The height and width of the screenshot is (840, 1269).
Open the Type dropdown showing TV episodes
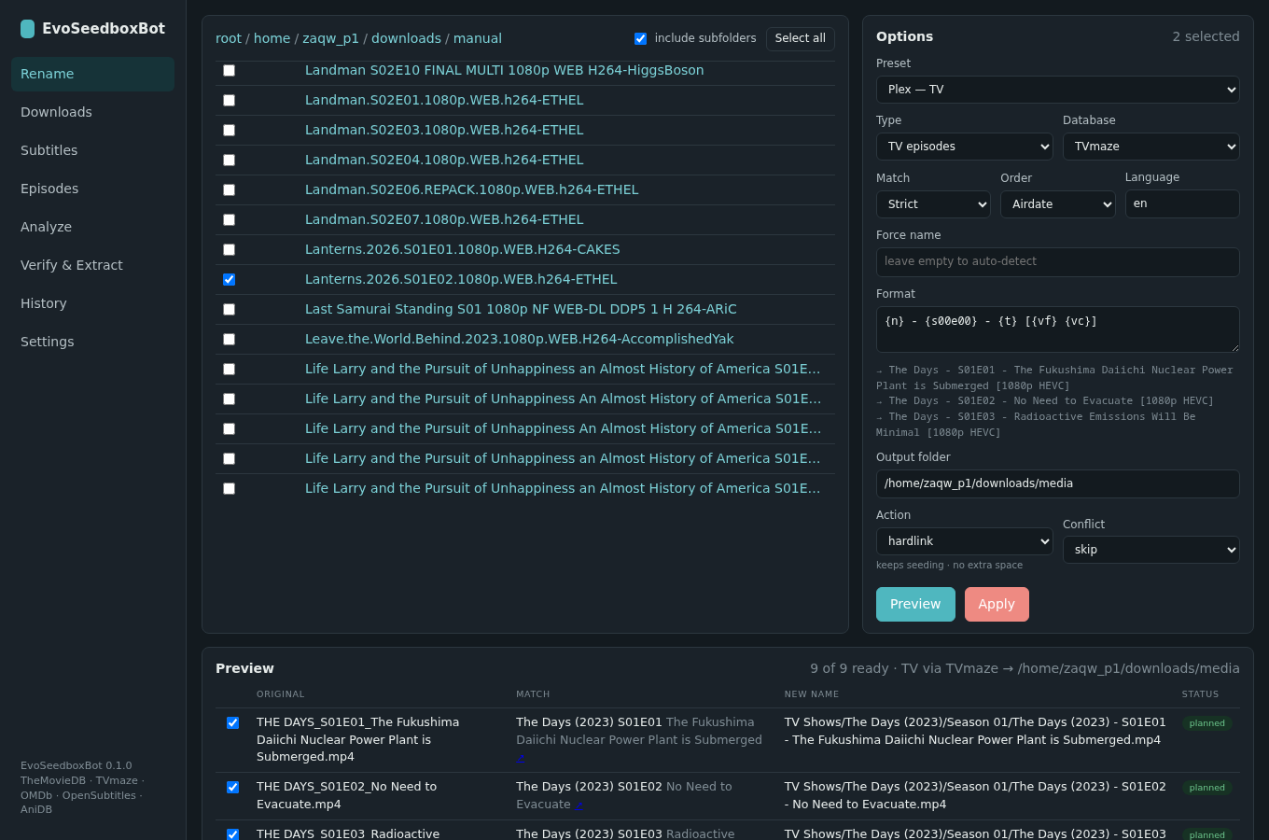964,147
